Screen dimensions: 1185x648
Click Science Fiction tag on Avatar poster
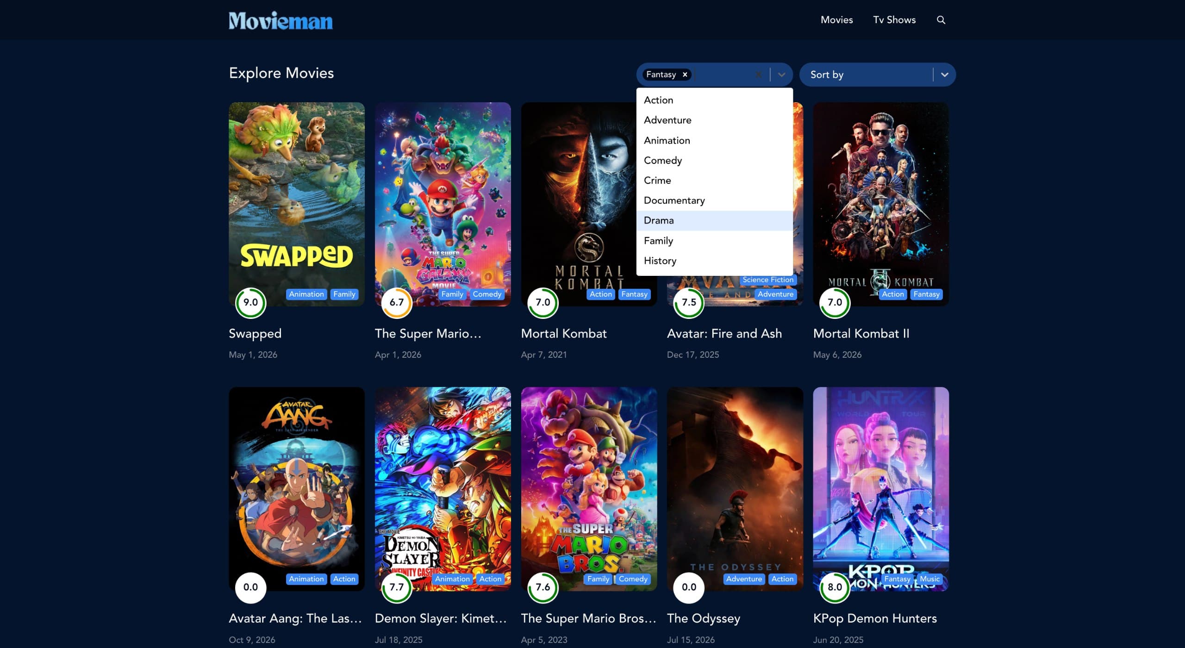(768, 280)
